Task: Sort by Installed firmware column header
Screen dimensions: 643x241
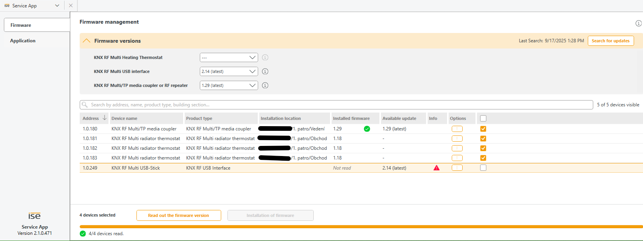Action: [355, 118]
